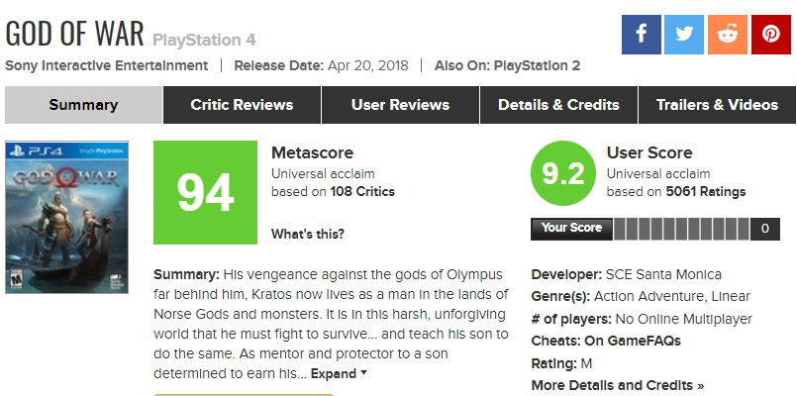Open the Trailers & Videos tab
The height and width of the screenshot is (396, 797).
[x=717, y=105]
